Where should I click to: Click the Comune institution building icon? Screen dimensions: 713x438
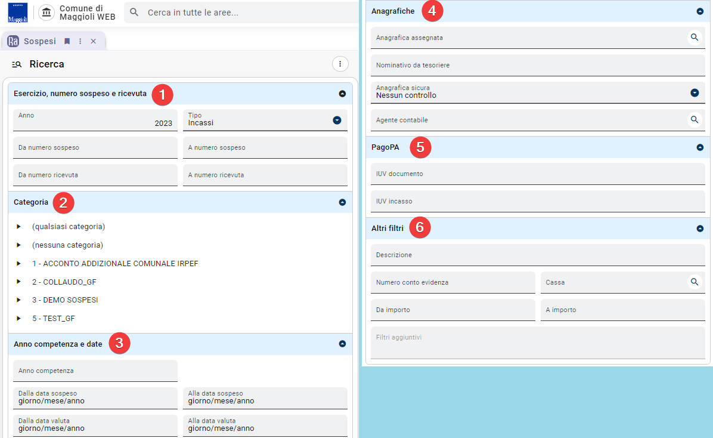point(46,13)
